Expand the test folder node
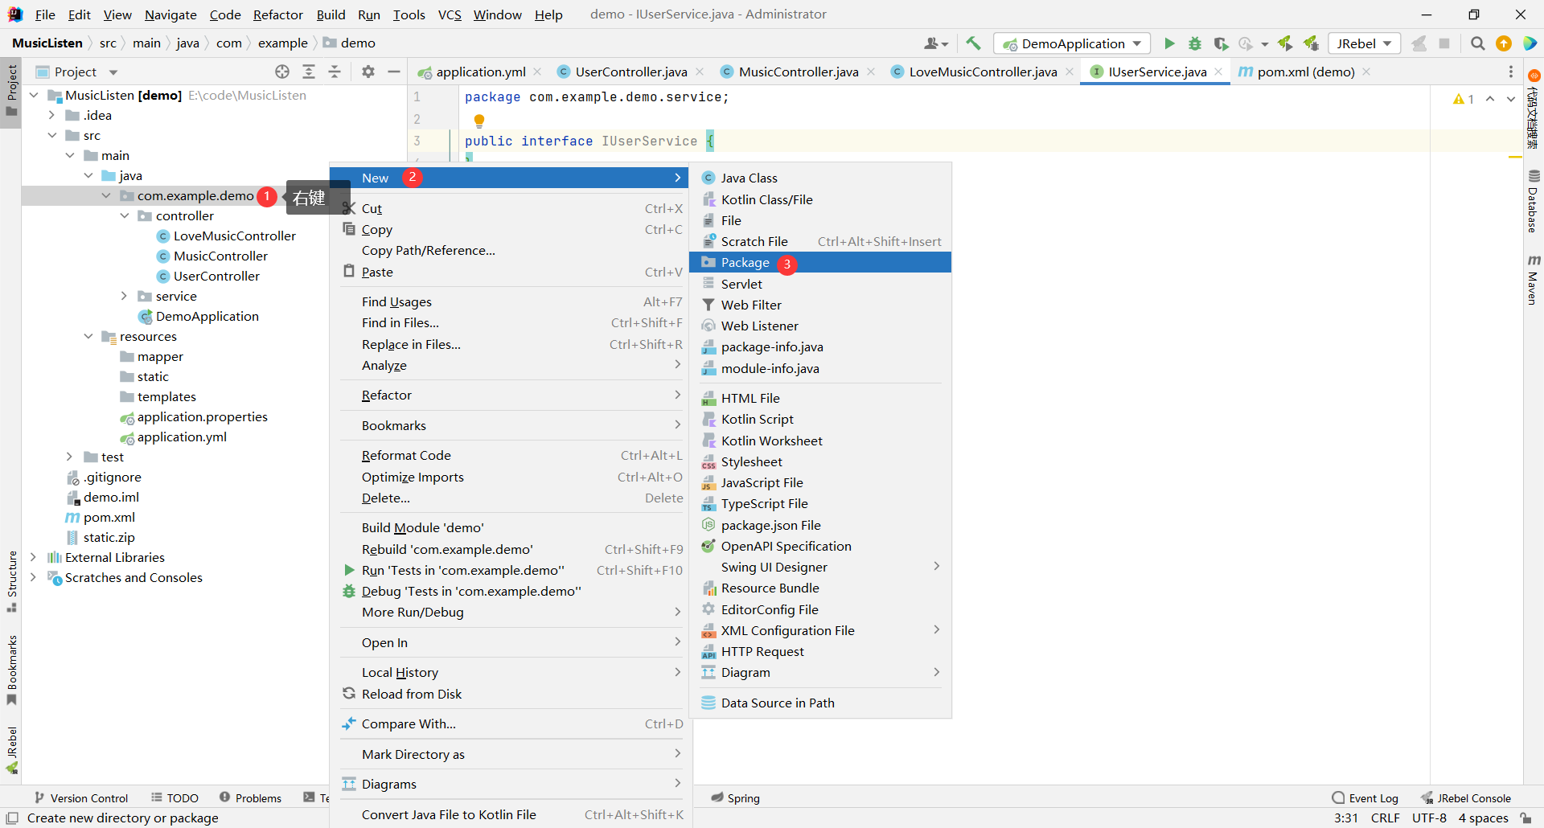 pyautogui.click(x=70, y=457)
